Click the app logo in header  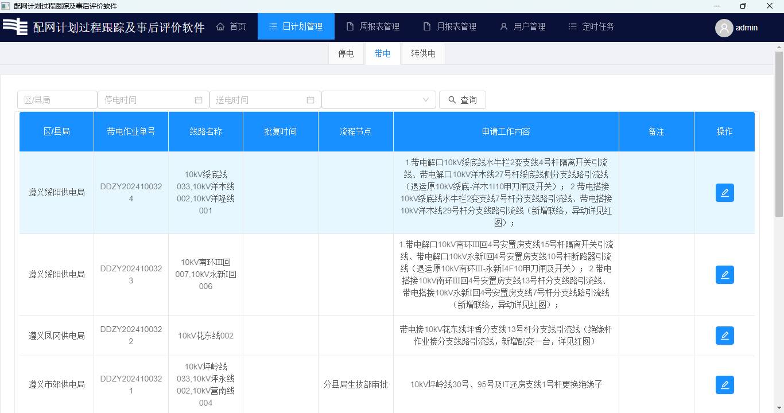pos(15,27)
